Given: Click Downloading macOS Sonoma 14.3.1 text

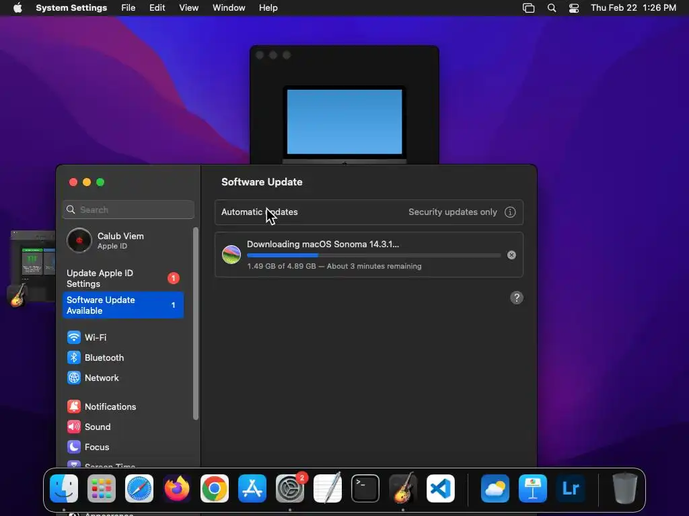Looking at the screenshot, I should 323,244.
